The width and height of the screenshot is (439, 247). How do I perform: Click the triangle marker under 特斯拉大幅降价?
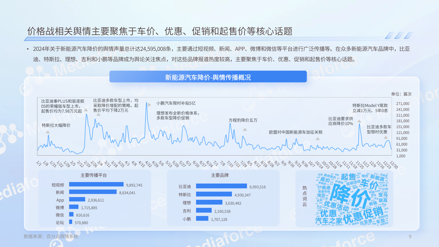[48, 132]
